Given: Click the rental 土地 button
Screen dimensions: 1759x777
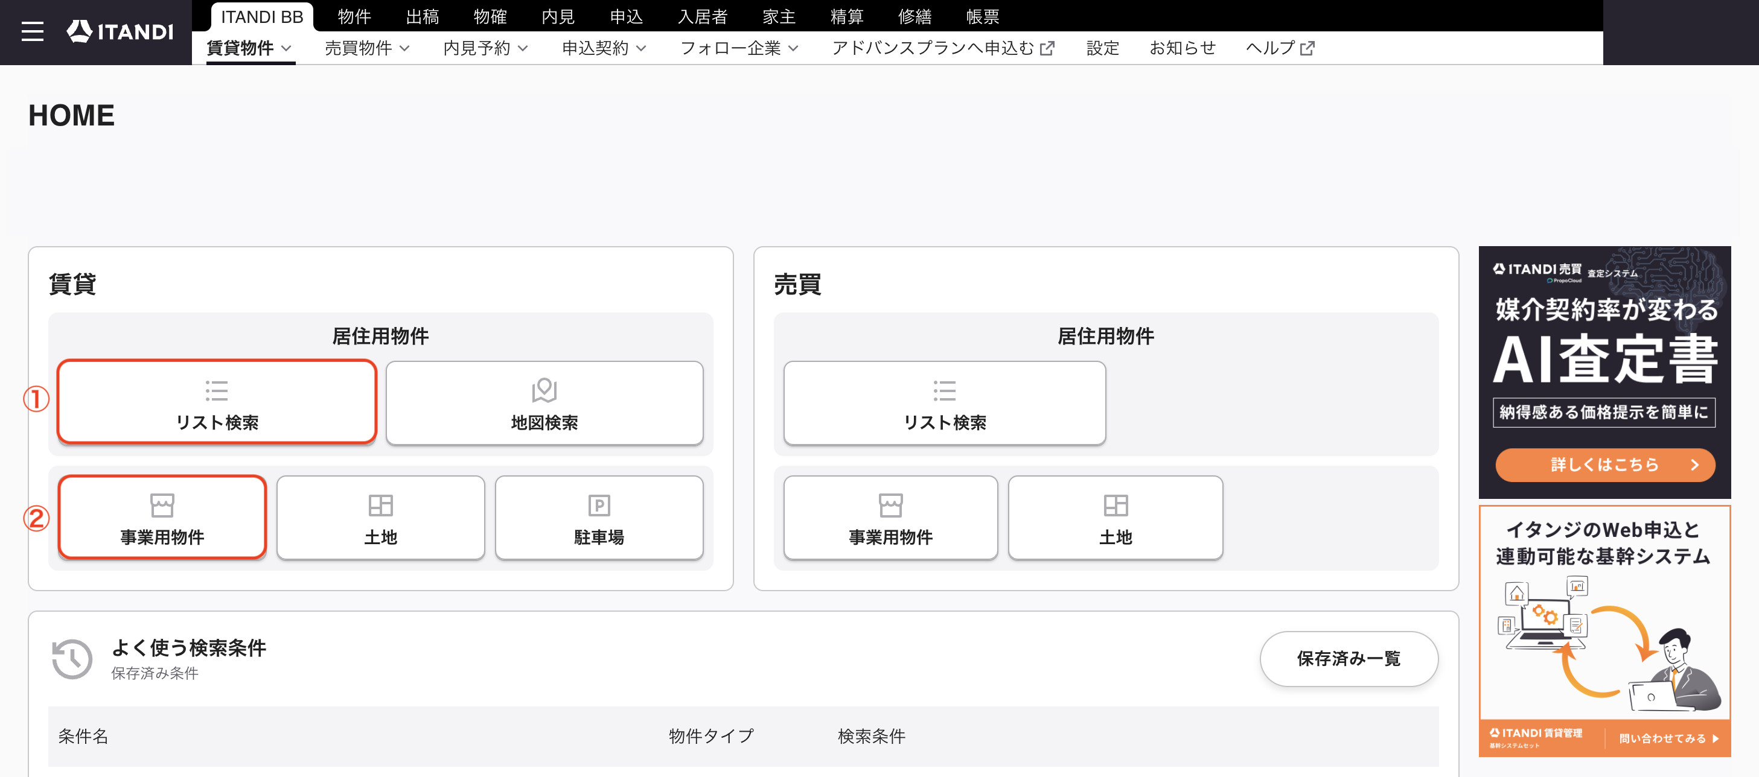Looking at the screenshot, I should tap(380, 517).
